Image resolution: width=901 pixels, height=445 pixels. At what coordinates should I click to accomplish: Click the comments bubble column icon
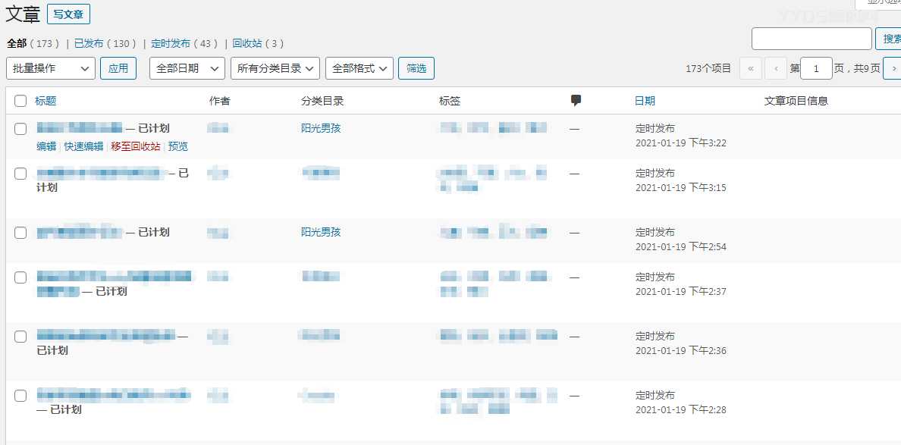pos(576,100)
